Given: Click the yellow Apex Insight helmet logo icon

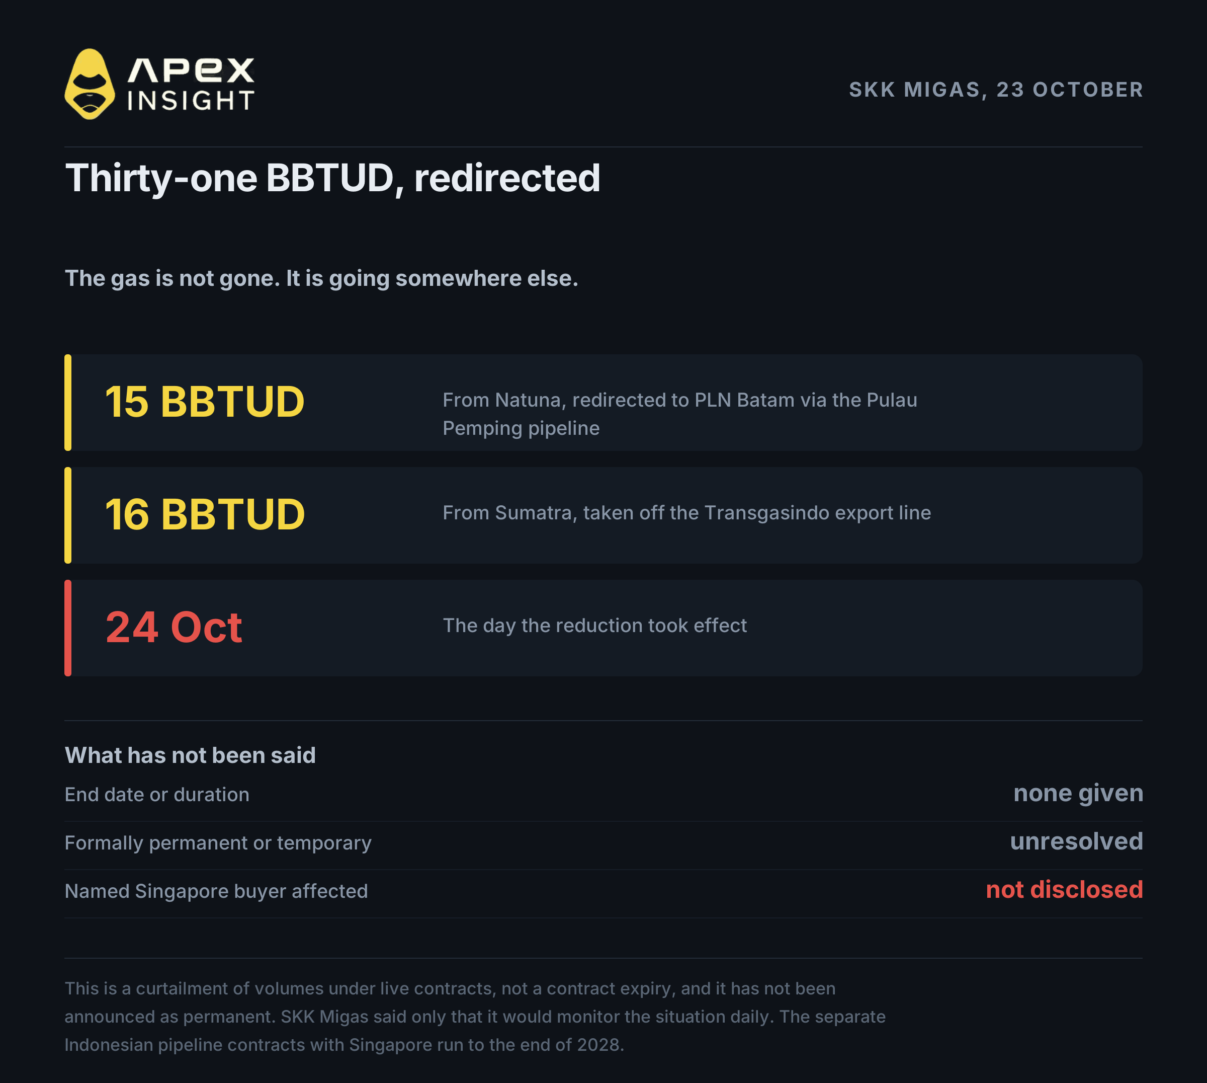Looking at the screenshot, I should point(90,84).
